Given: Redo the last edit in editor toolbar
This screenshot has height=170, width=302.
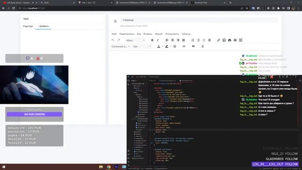Looking at the screenshot, I should [x=118, y=40].
